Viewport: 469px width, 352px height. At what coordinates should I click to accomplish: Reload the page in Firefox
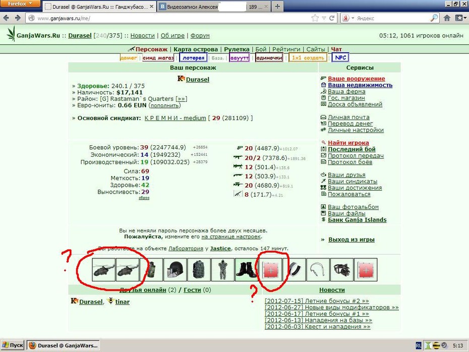332,18
